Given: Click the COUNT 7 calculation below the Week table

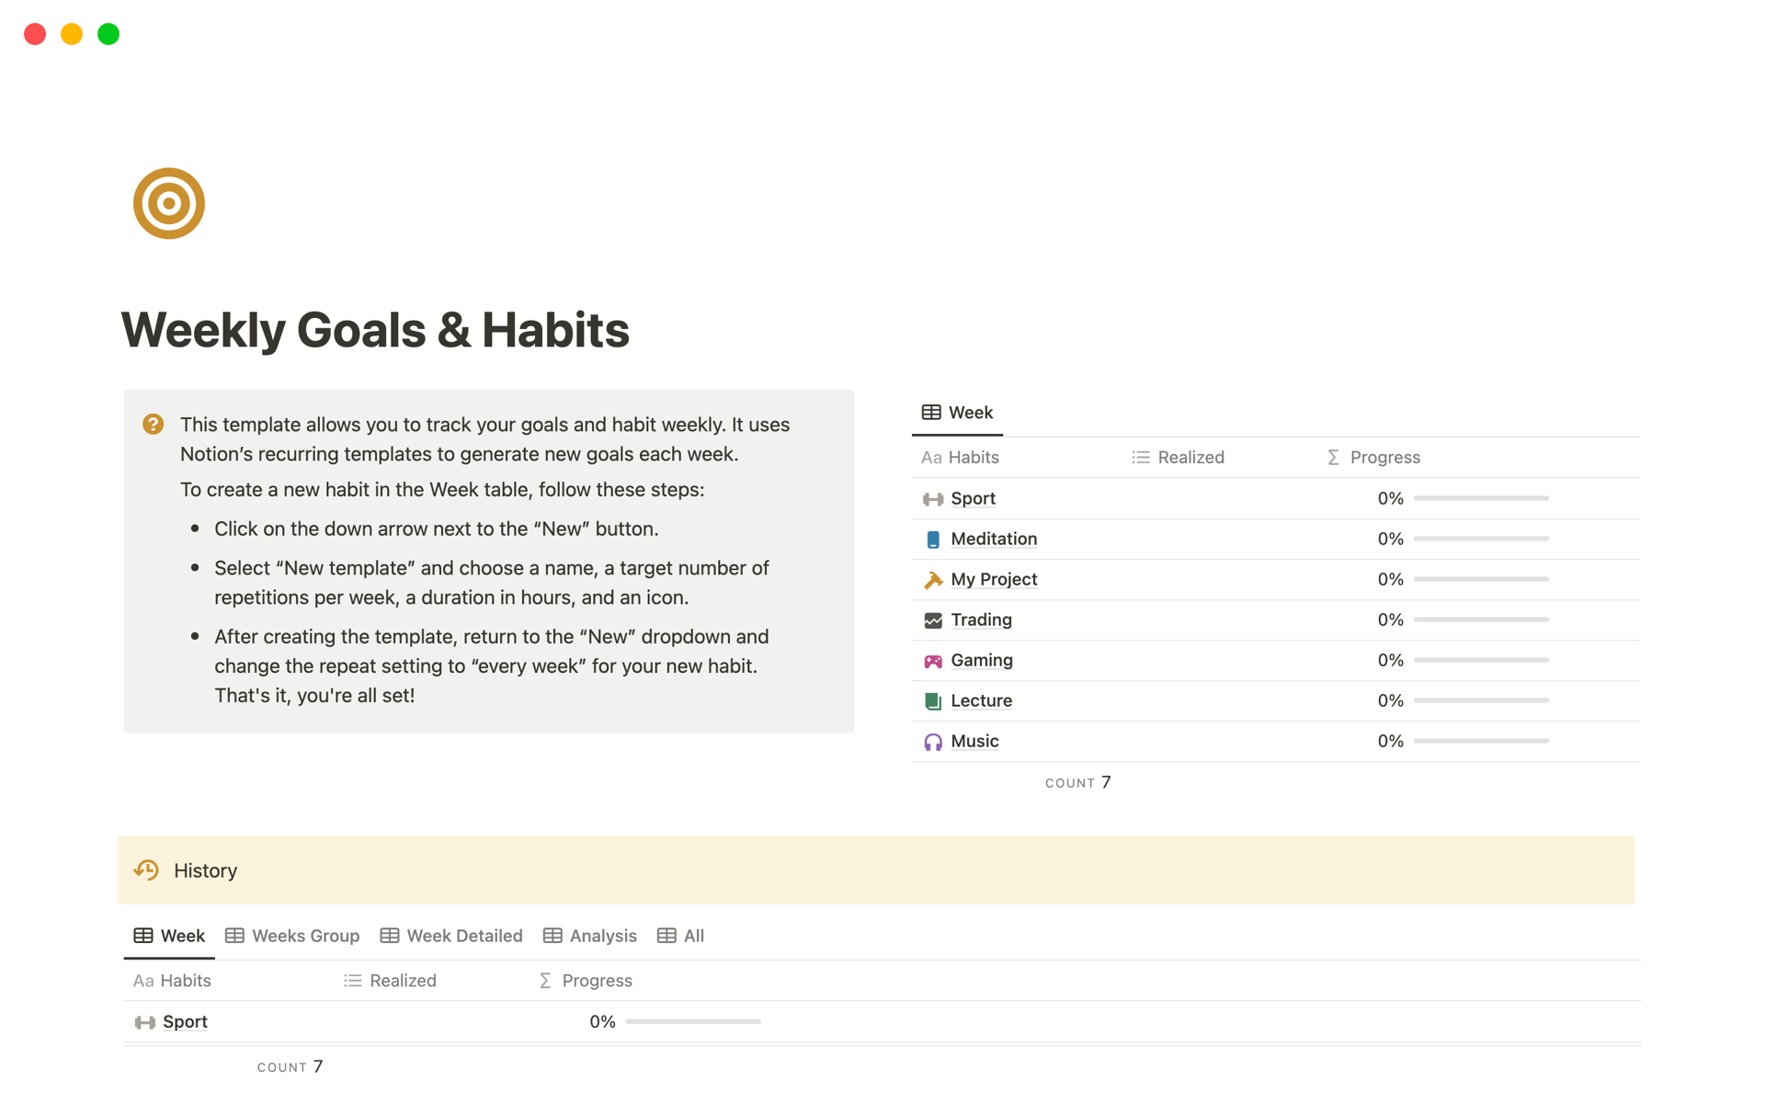Looking at the screenshot, I should [1078, 782].
